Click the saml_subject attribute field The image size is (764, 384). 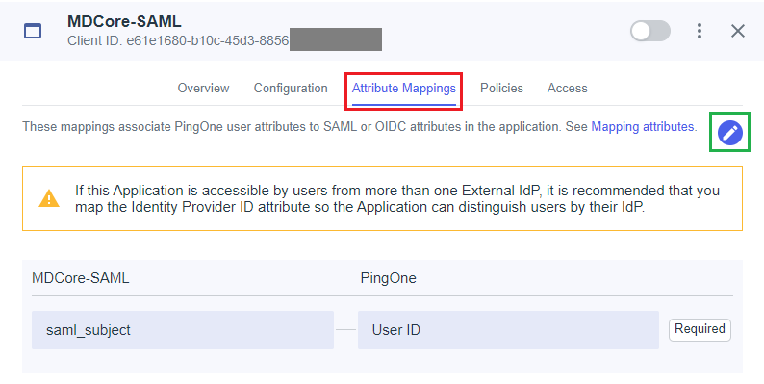(183, 330)
